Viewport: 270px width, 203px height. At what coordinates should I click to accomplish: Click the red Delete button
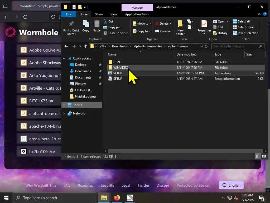click(162, 24)
